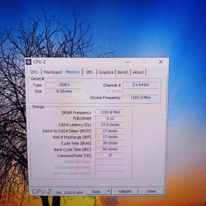This screenshot has height=206, width=206.
Task: Close CPU-Z with the X button
Action: (x=160, y=62)
